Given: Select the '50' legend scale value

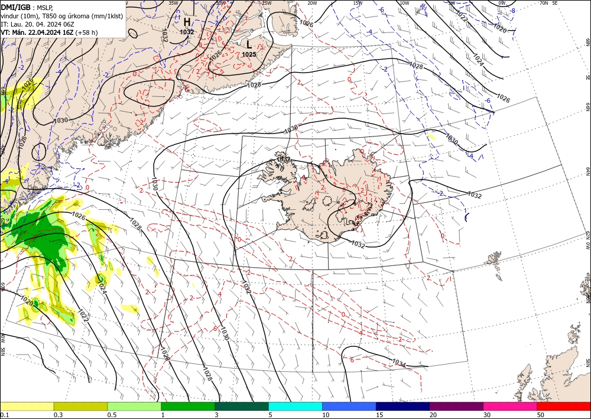Looking at the screenshot, I should 541,415.
